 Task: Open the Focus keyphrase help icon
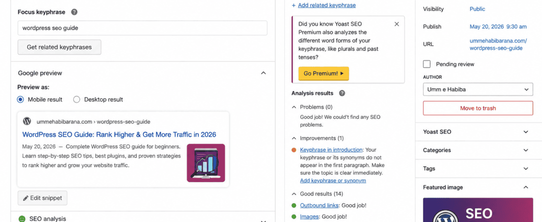pyautogui.click(x=74, y=12)
